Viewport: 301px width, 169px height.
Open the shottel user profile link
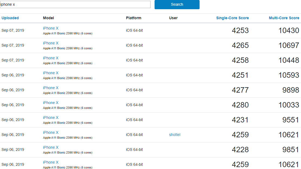(x=175, y=135)
